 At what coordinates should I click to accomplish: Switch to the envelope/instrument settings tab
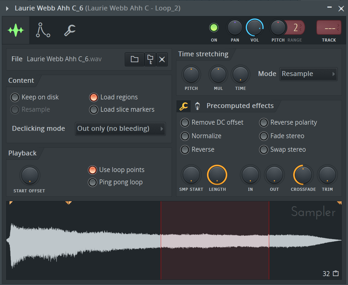coord(43,30)
